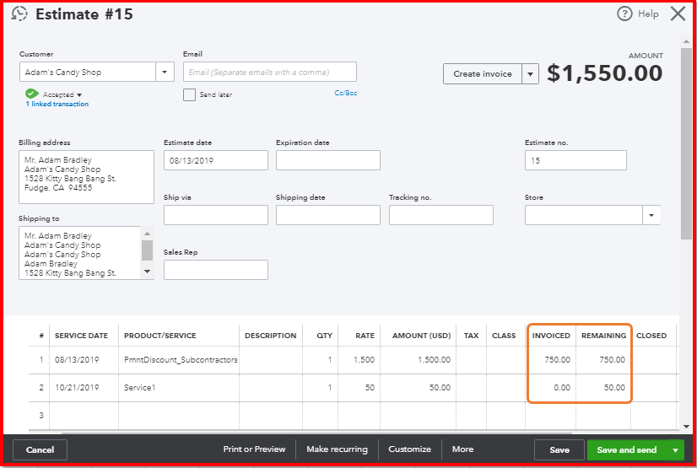
Task: Click the invoiced 750.00 cell
Action: 551,360
